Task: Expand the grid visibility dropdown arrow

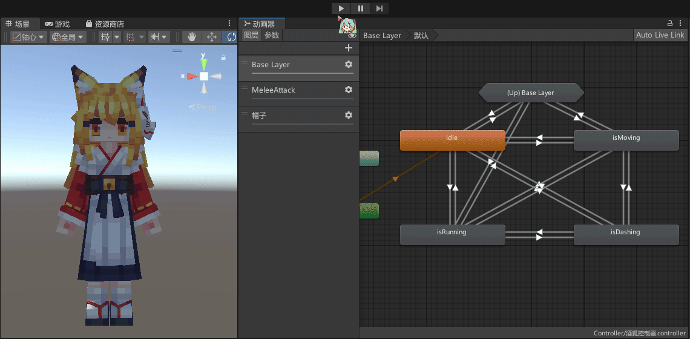Action: (x=117, y=37)
